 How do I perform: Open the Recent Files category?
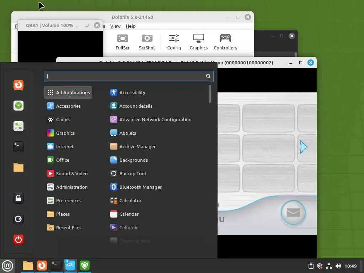[x=68, y=227]
